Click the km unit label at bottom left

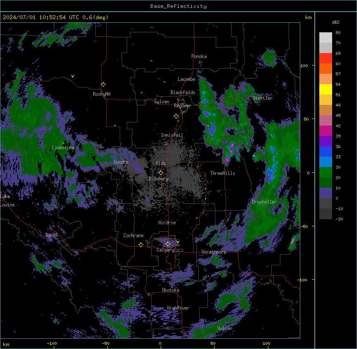coord(6,344)
